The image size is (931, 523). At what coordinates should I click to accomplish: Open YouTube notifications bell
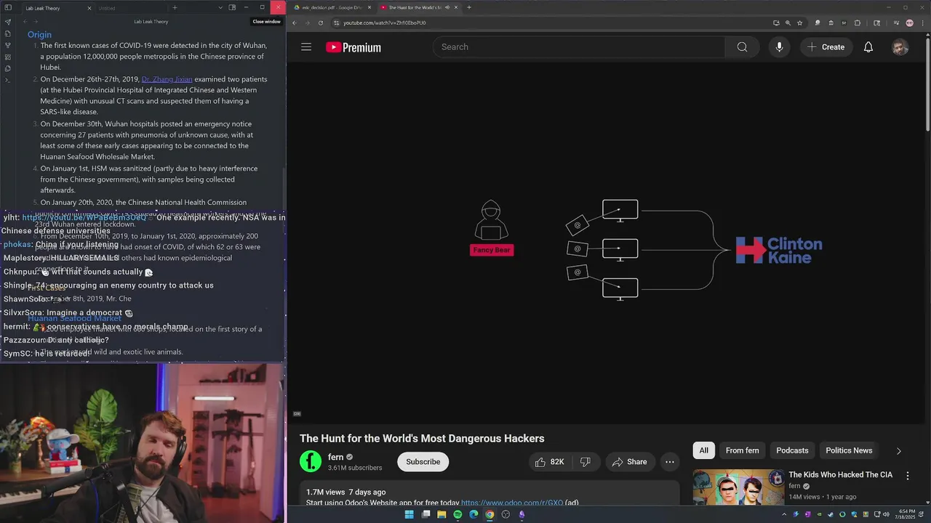(868, 47)
